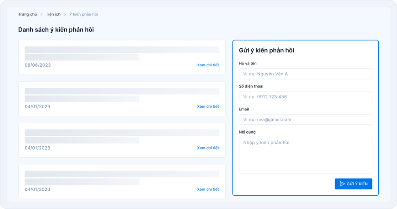Click the chevron after Trang chủ breadcrumb
This screenshot has height=209, width=397.
pyautogui.click(x=41, y=15)
